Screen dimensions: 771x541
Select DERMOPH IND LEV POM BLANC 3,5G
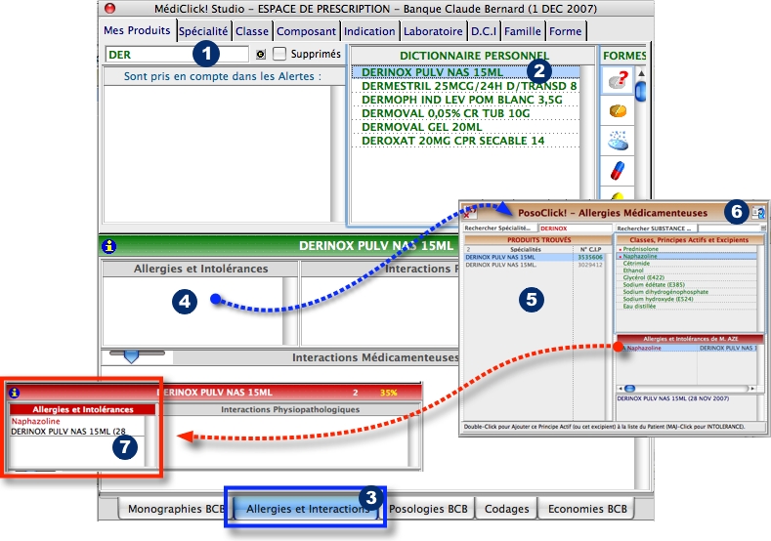[466, 100]
